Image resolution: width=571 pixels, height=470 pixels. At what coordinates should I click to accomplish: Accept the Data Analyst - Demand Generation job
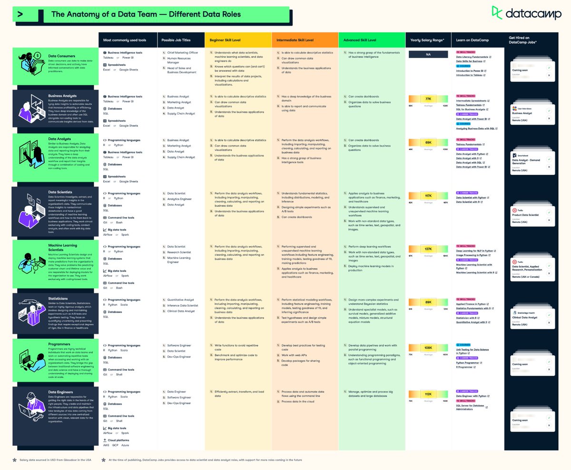[x=549, y=159]
